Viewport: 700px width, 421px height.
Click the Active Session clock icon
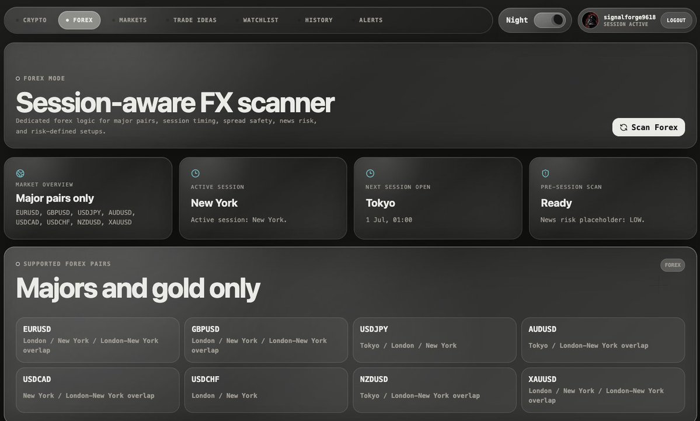click(195, 173)
